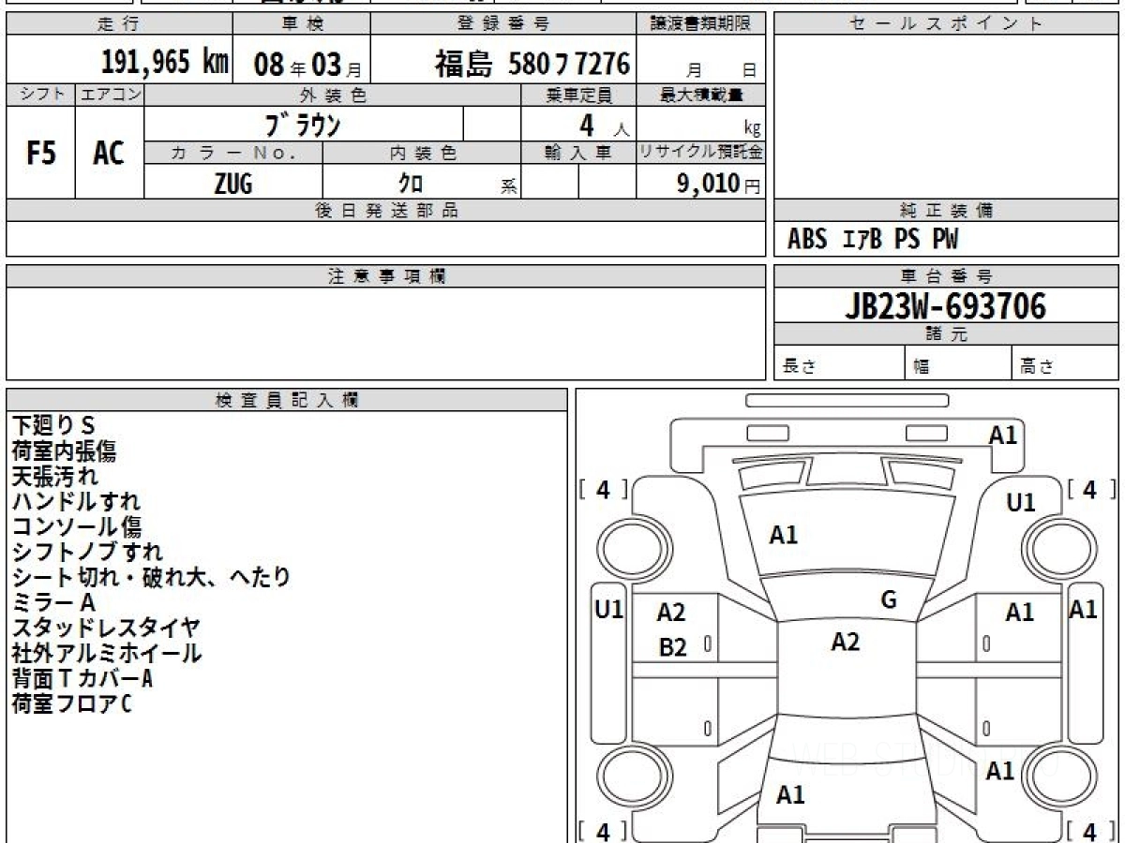Viewport: 1125px width, 843px height.
Task: Select the "高さ" dimension label
Action: [1037, 367]
